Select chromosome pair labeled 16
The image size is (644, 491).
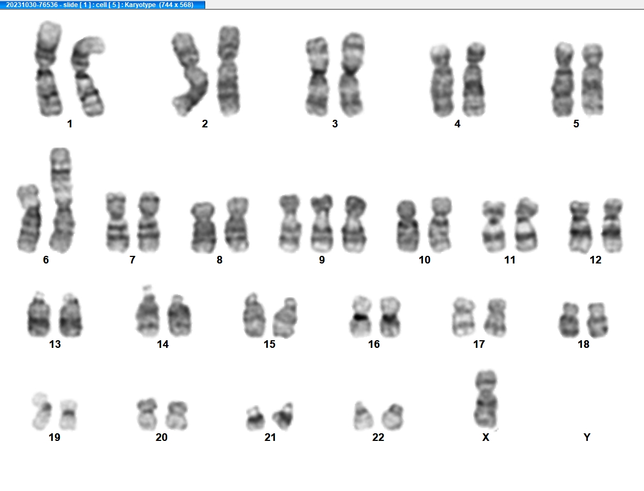pos(376,316)
